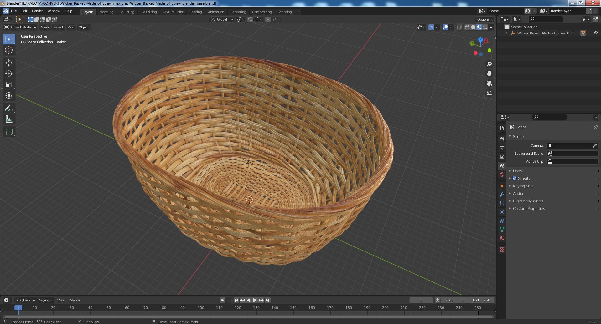601x324 pixels.
Task: Open the Texture properties tab
Action: (x=502, y=250)
